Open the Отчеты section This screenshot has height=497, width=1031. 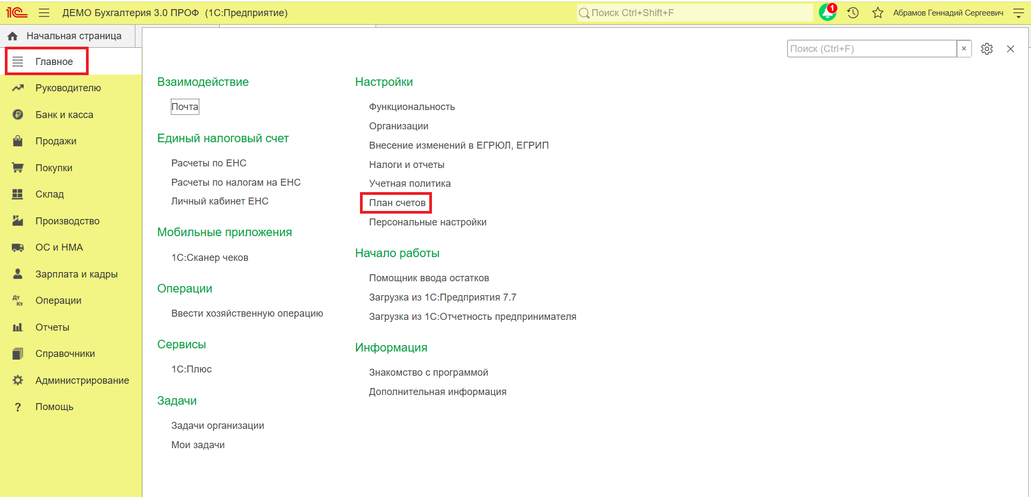point(52,327)
